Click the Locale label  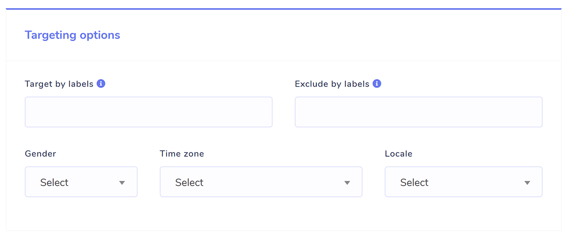[x=399, y=154]
